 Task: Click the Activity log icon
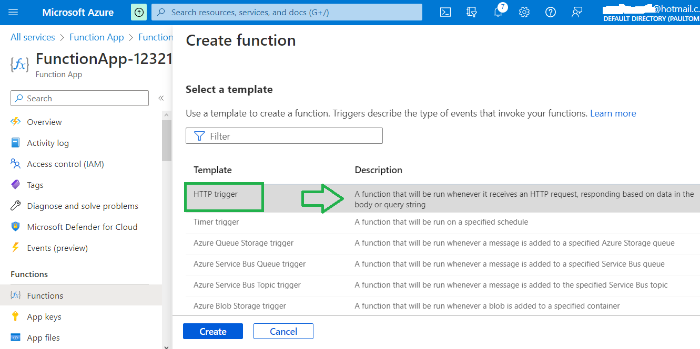click(16, 143)
